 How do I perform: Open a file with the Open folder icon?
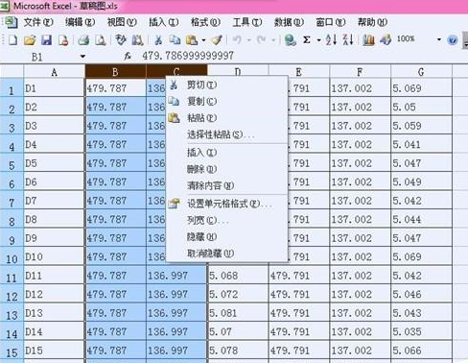coord(30,40)
